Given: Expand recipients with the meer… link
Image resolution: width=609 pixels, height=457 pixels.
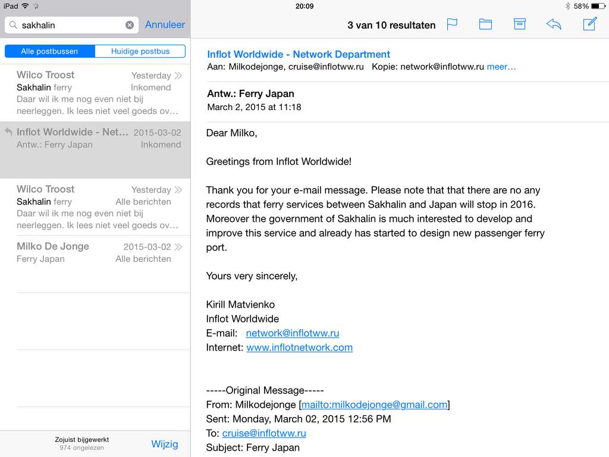Looking at the screenshot, I should pyautogui.click(x=501, y=67).
